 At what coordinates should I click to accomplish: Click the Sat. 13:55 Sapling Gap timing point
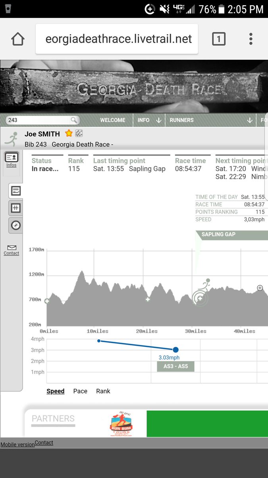tap(129, 169)
